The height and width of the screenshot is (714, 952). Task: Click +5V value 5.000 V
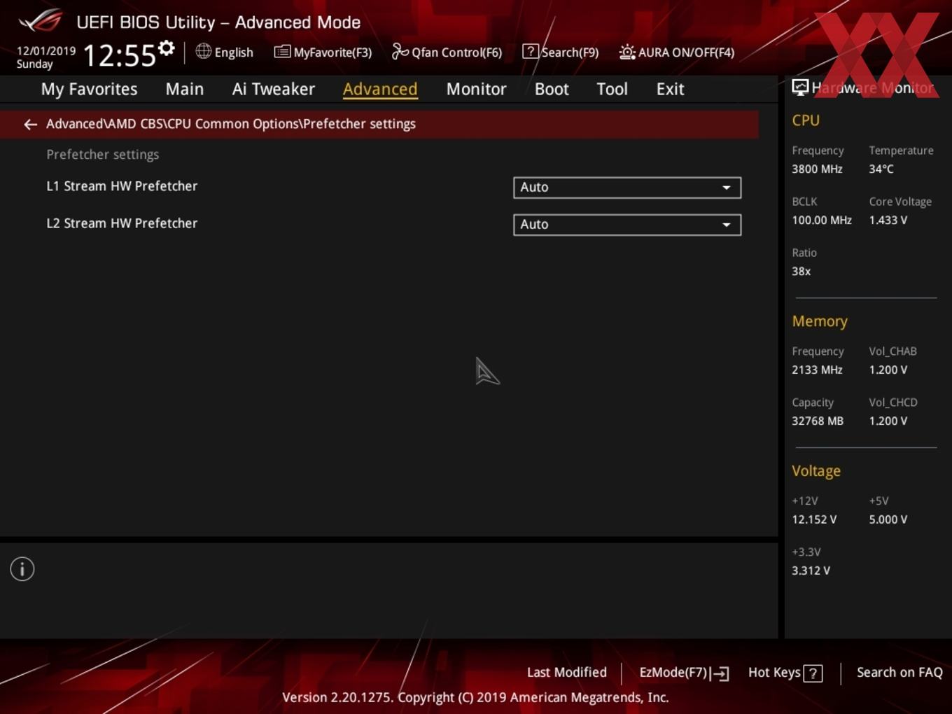pyautogui.click(x=888, y=520)
